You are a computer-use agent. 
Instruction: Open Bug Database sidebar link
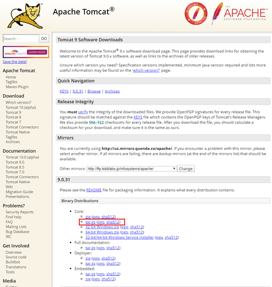(x=17, y=231)
